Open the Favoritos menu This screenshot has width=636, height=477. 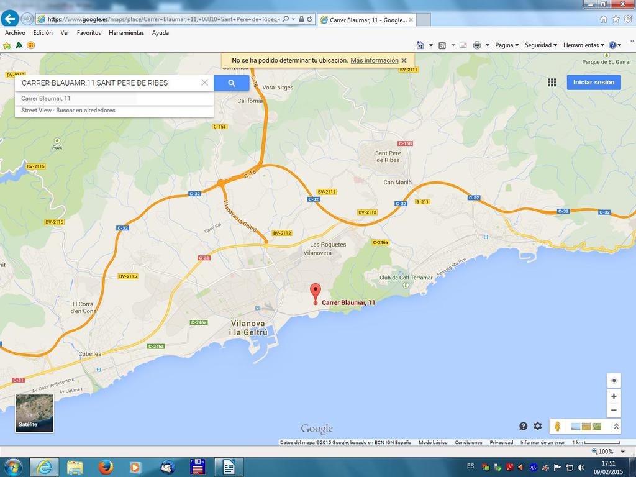[x=89, y=33]
